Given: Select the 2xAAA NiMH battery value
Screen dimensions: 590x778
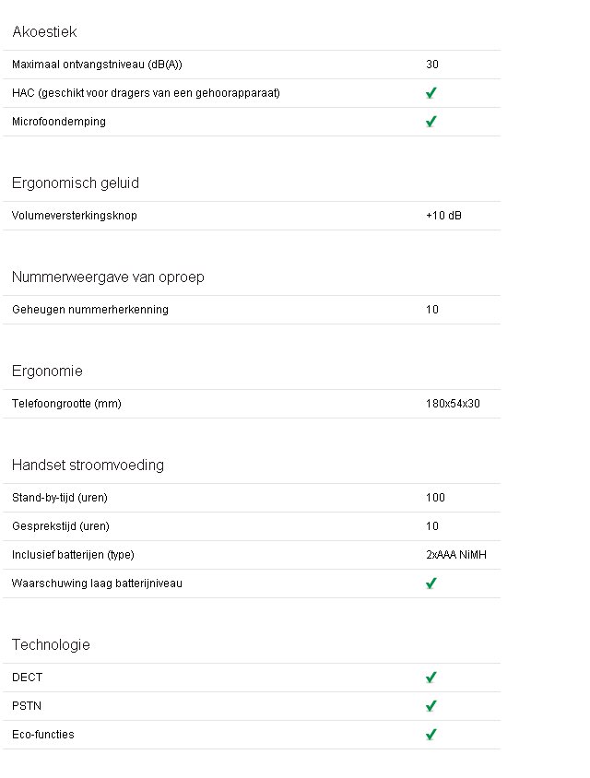Looking at the screenshot, I should 456,555.
